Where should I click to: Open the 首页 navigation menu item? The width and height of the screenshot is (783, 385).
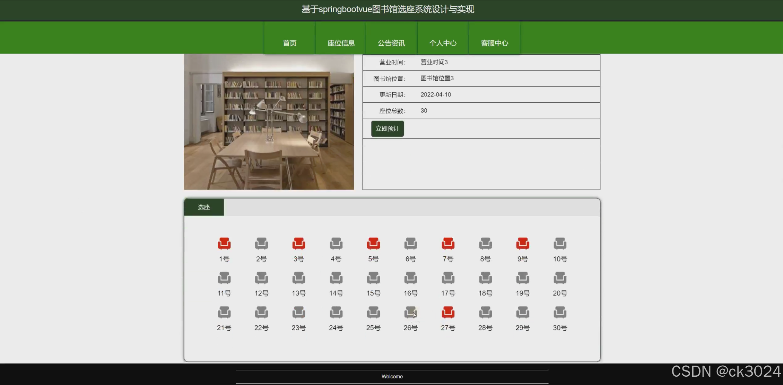click(x=289, y=43)
